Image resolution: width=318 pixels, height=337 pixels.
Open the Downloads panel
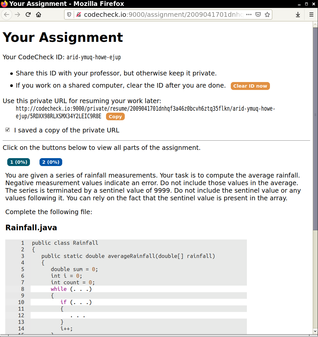(x=298, y=14)
